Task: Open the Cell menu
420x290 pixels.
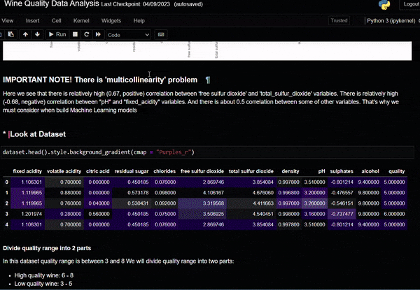Action: [x=56, y=20]
